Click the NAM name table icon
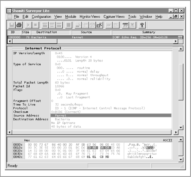The height and width of the screenshot is (177, 191). 125,25
